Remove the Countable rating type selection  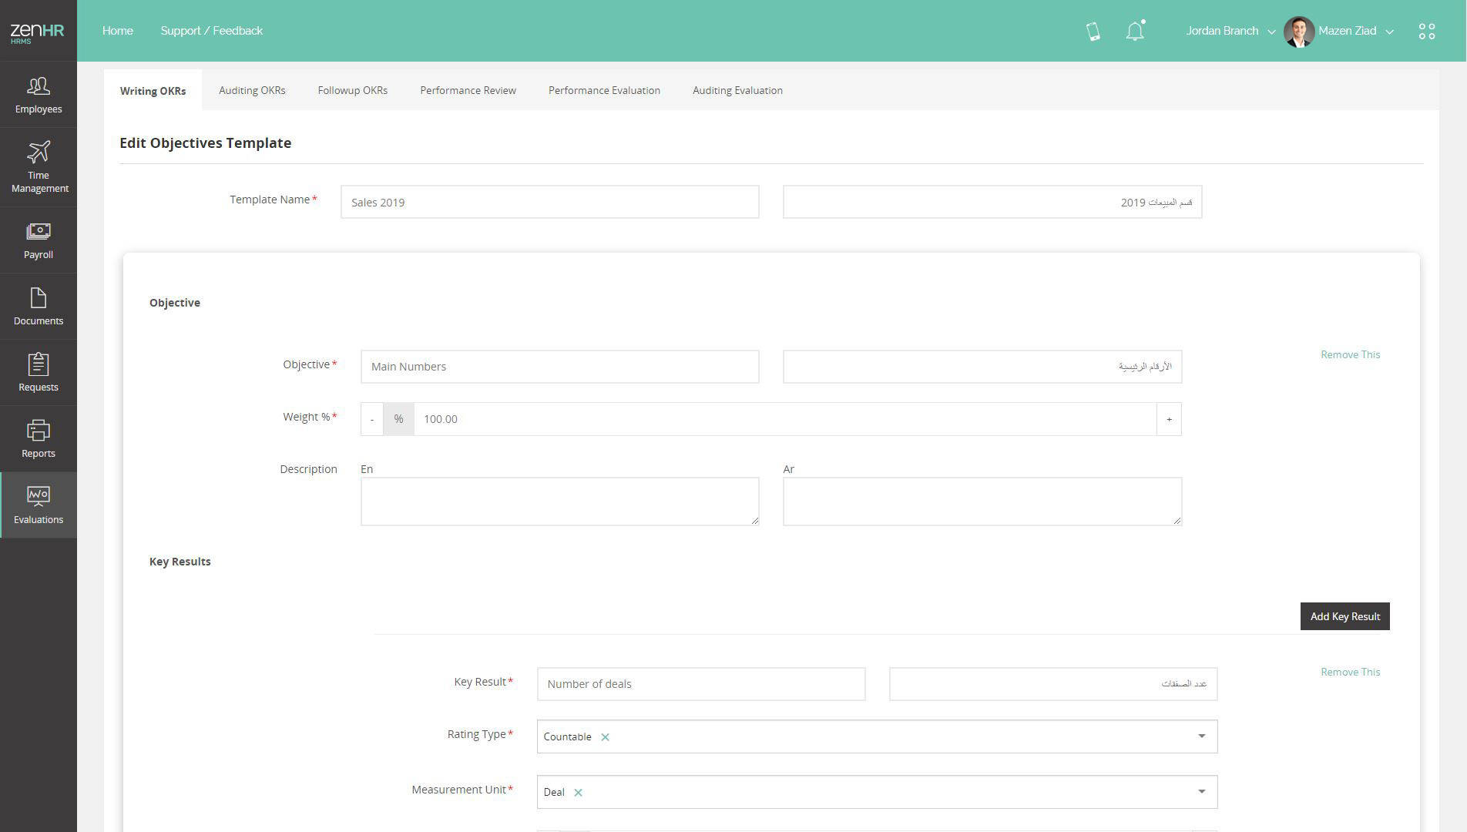(605, 737)
